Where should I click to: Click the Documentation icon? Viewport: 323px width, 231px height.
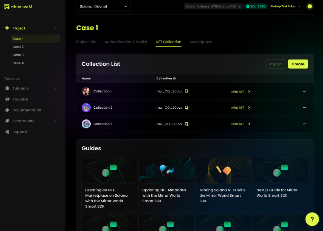(x=7, y=110)
